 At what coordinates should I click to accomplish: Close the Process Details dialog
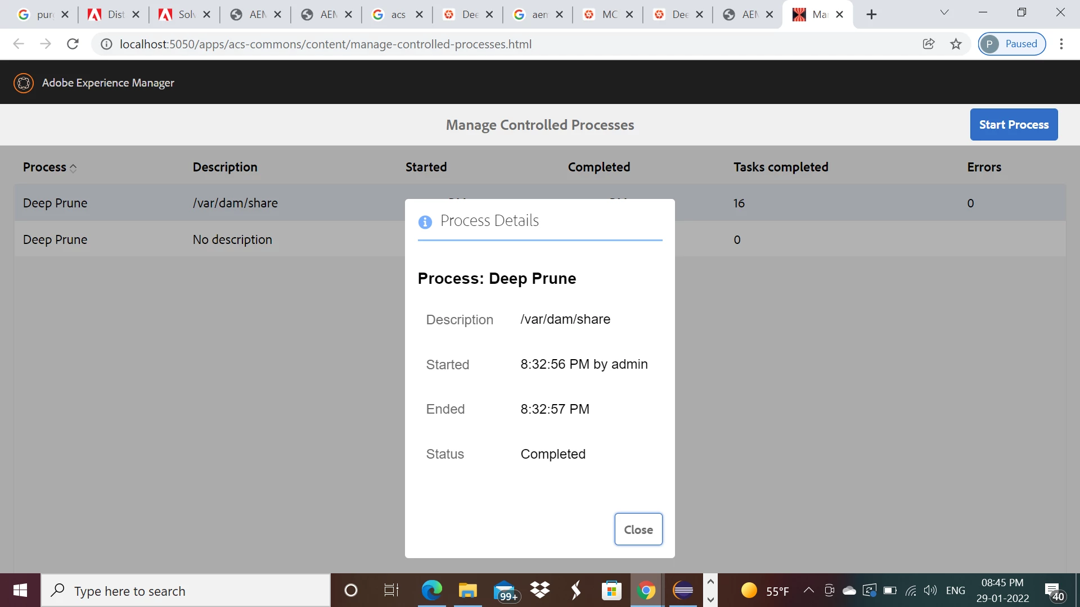click(x=638, y=529)
